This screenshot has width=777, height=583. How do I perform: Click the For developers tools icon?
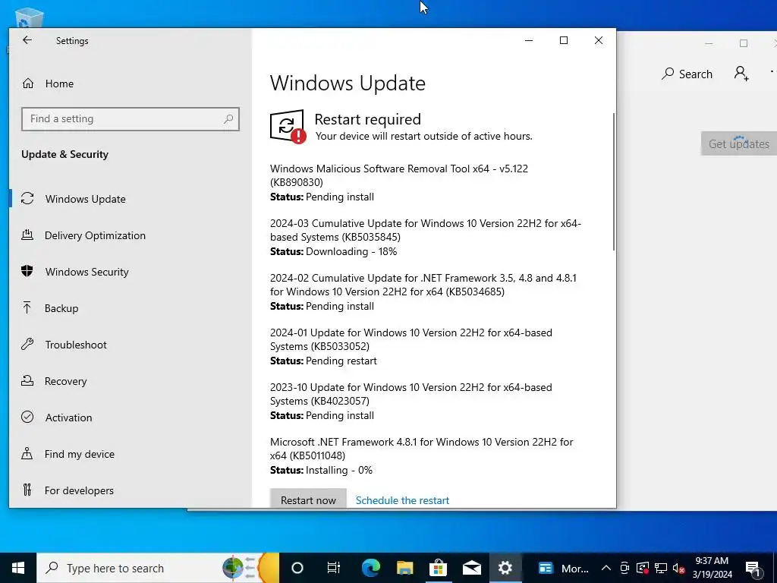[27, 490]
